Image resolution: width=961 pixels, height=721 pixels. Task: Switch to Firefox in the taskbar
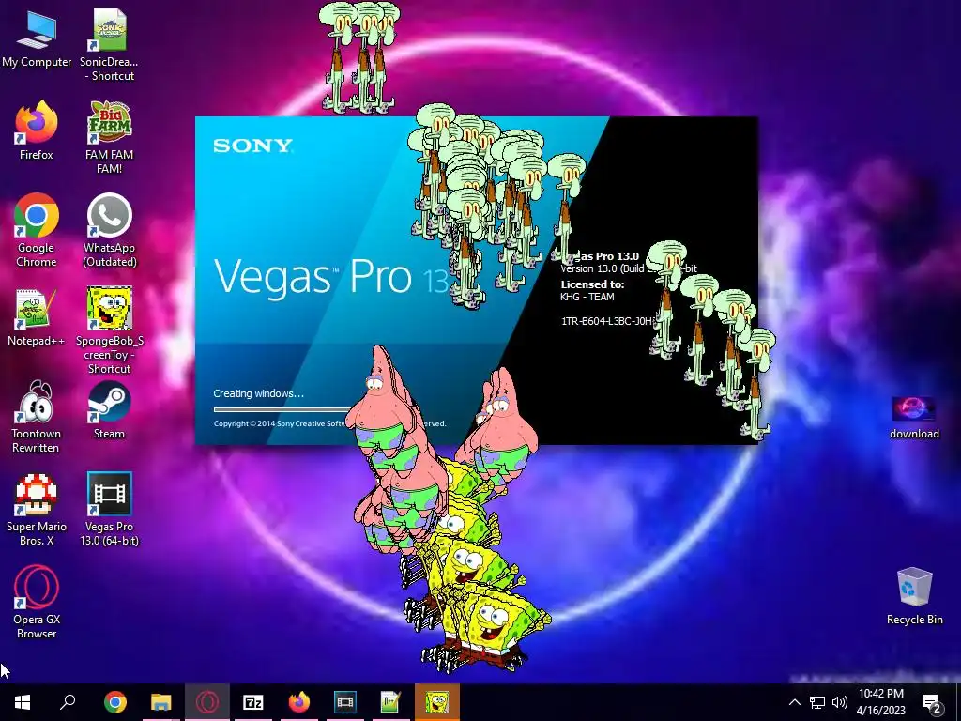pos(299,702)
